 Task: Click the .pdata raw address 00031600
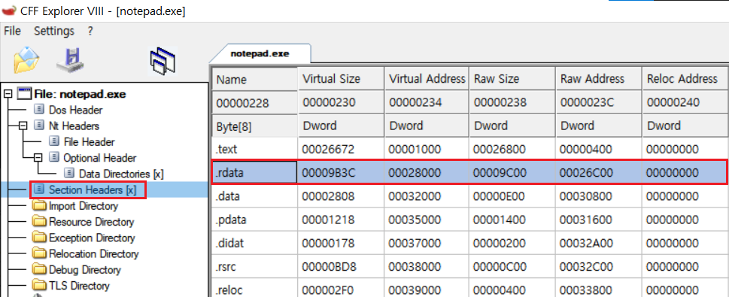click(598, 220)
